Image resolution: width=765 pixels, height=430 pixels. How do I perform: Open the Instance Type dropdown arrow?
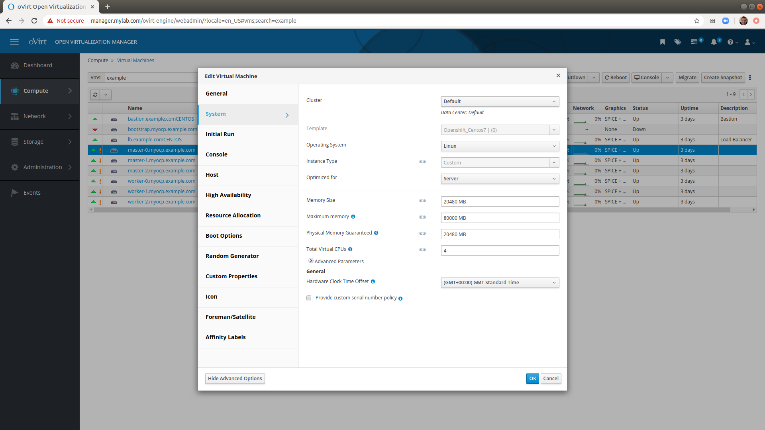[554, 162]
